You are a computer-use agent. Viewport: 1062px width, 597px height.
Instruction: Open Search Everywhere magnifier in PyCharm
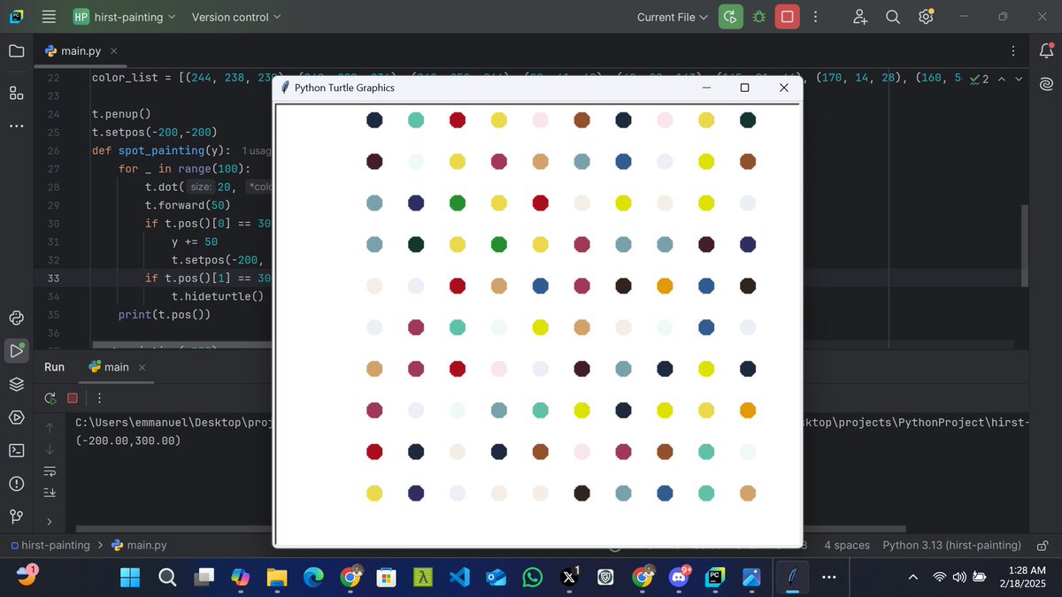pyautogui.click(x=893, y=17)
